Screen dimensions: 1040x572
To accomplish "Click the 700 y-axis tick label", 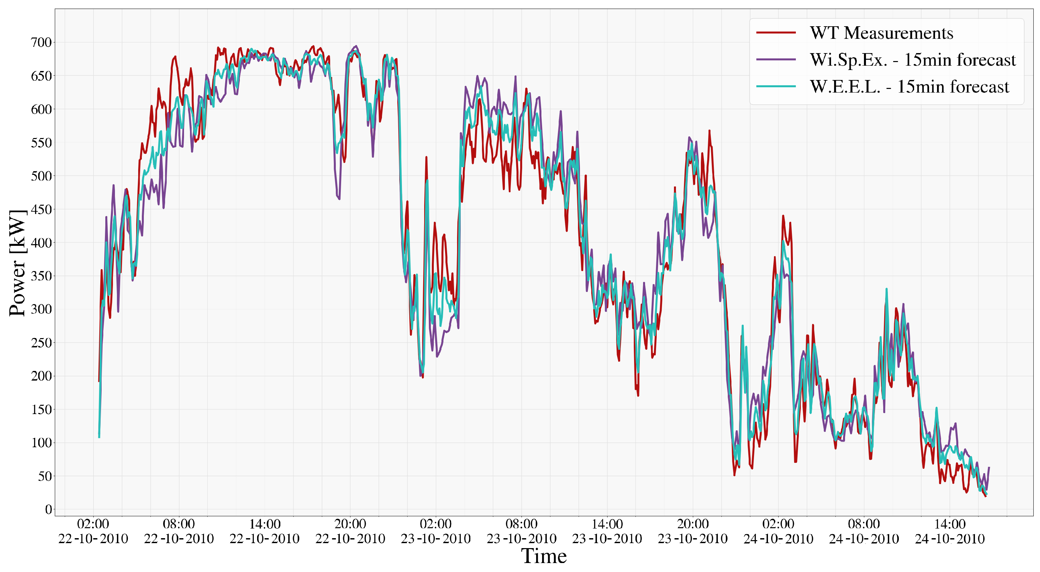I will (x=41, y=42).
